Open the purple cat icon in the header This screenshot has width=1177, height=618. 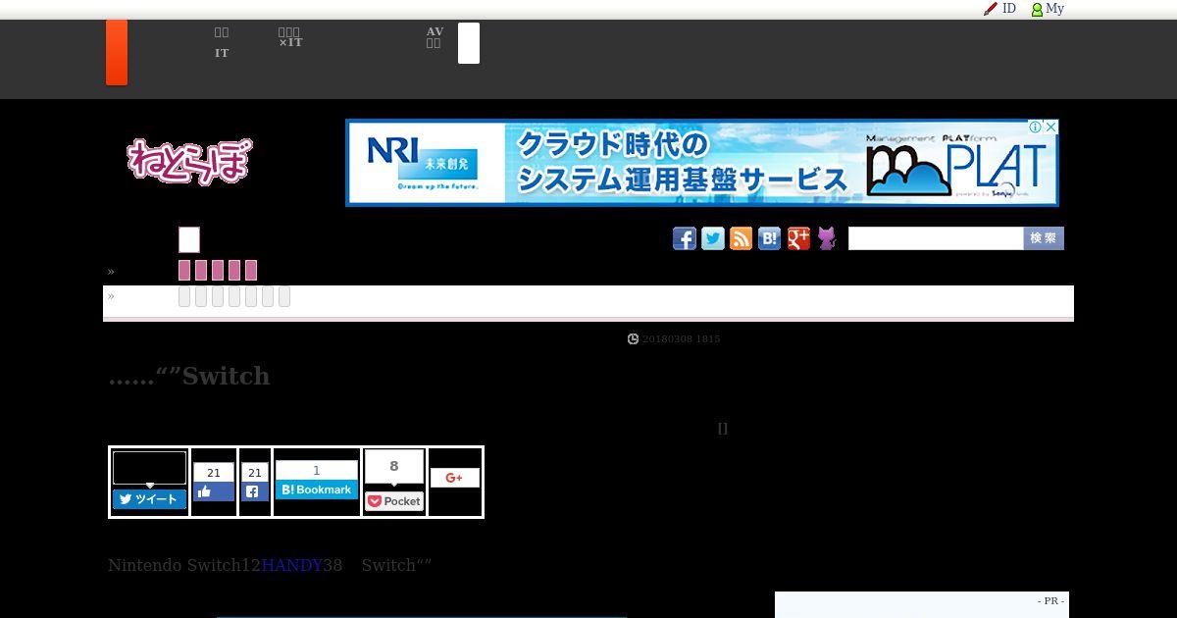coord(827,238)
